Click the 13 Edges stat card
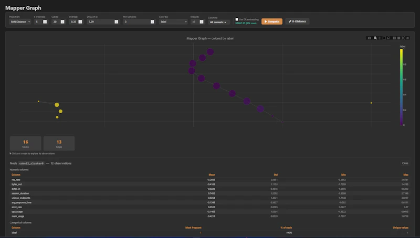 pos(59,143)
